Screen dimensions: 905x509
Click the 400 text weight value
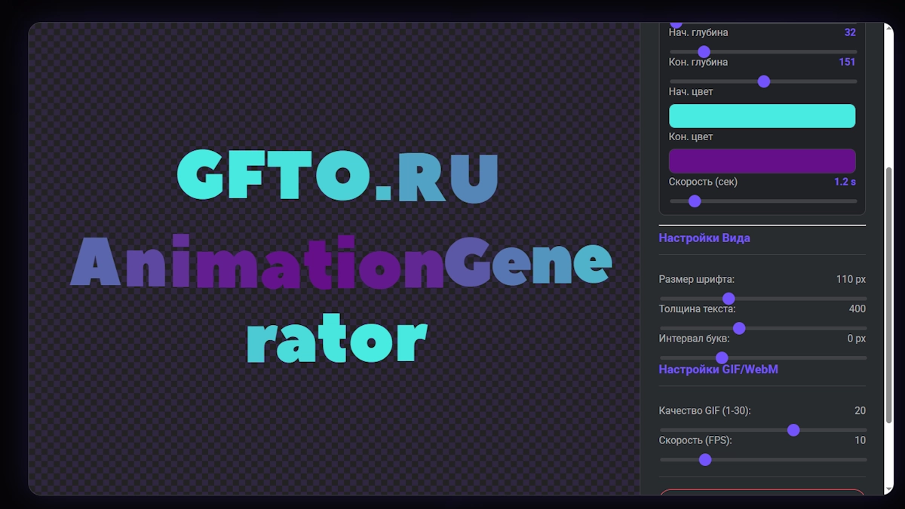tap(857, 308)
